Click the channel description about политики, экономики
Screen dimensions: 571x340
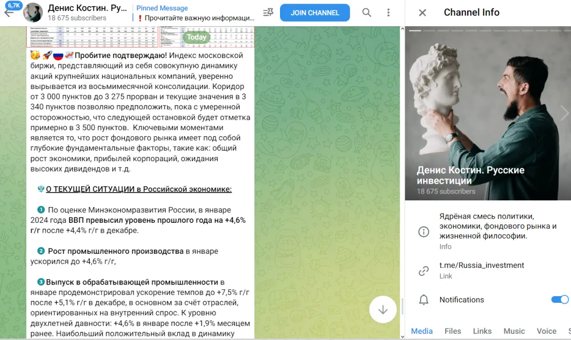click(498, 226)
